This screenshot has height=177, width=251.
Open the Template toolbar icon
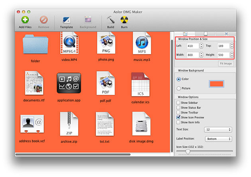click(x=66, y=20)
